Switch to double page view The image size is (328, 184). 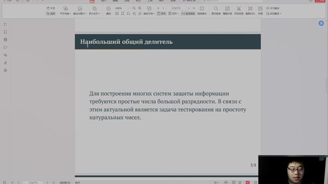point(173,14)
